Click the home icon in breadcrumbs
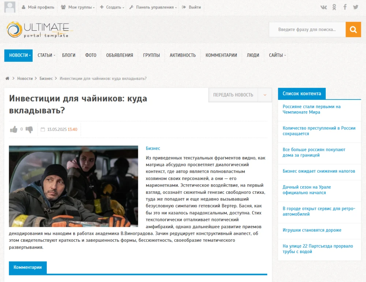The width and height of the screenshot is (366, 282). (7, 78)
